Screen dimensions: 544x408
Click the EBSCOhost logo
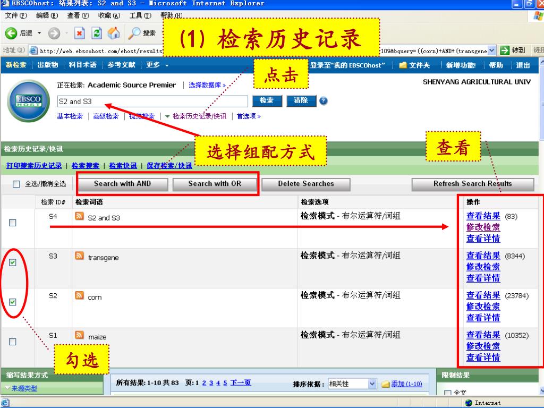click(x=29, y=101)
